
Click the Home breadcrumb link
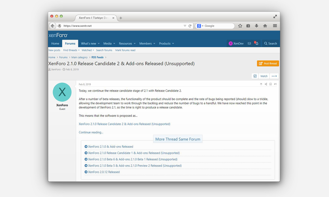click(x=52, y=57)
